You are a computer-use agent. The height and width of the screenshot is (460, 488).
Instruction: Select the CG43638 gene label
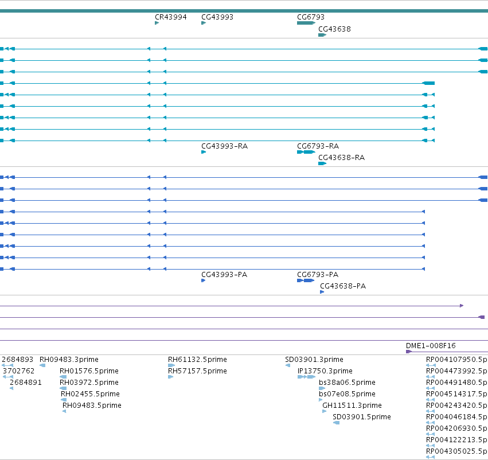pyautogui.click(x=334, y=29)
